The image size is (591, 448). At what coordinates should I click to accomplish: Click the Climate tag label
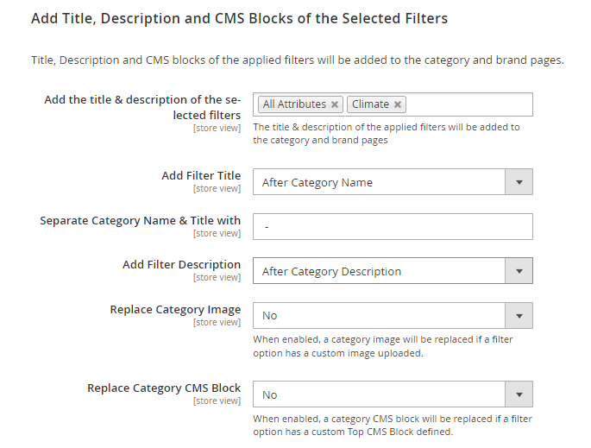pos(370,104)
